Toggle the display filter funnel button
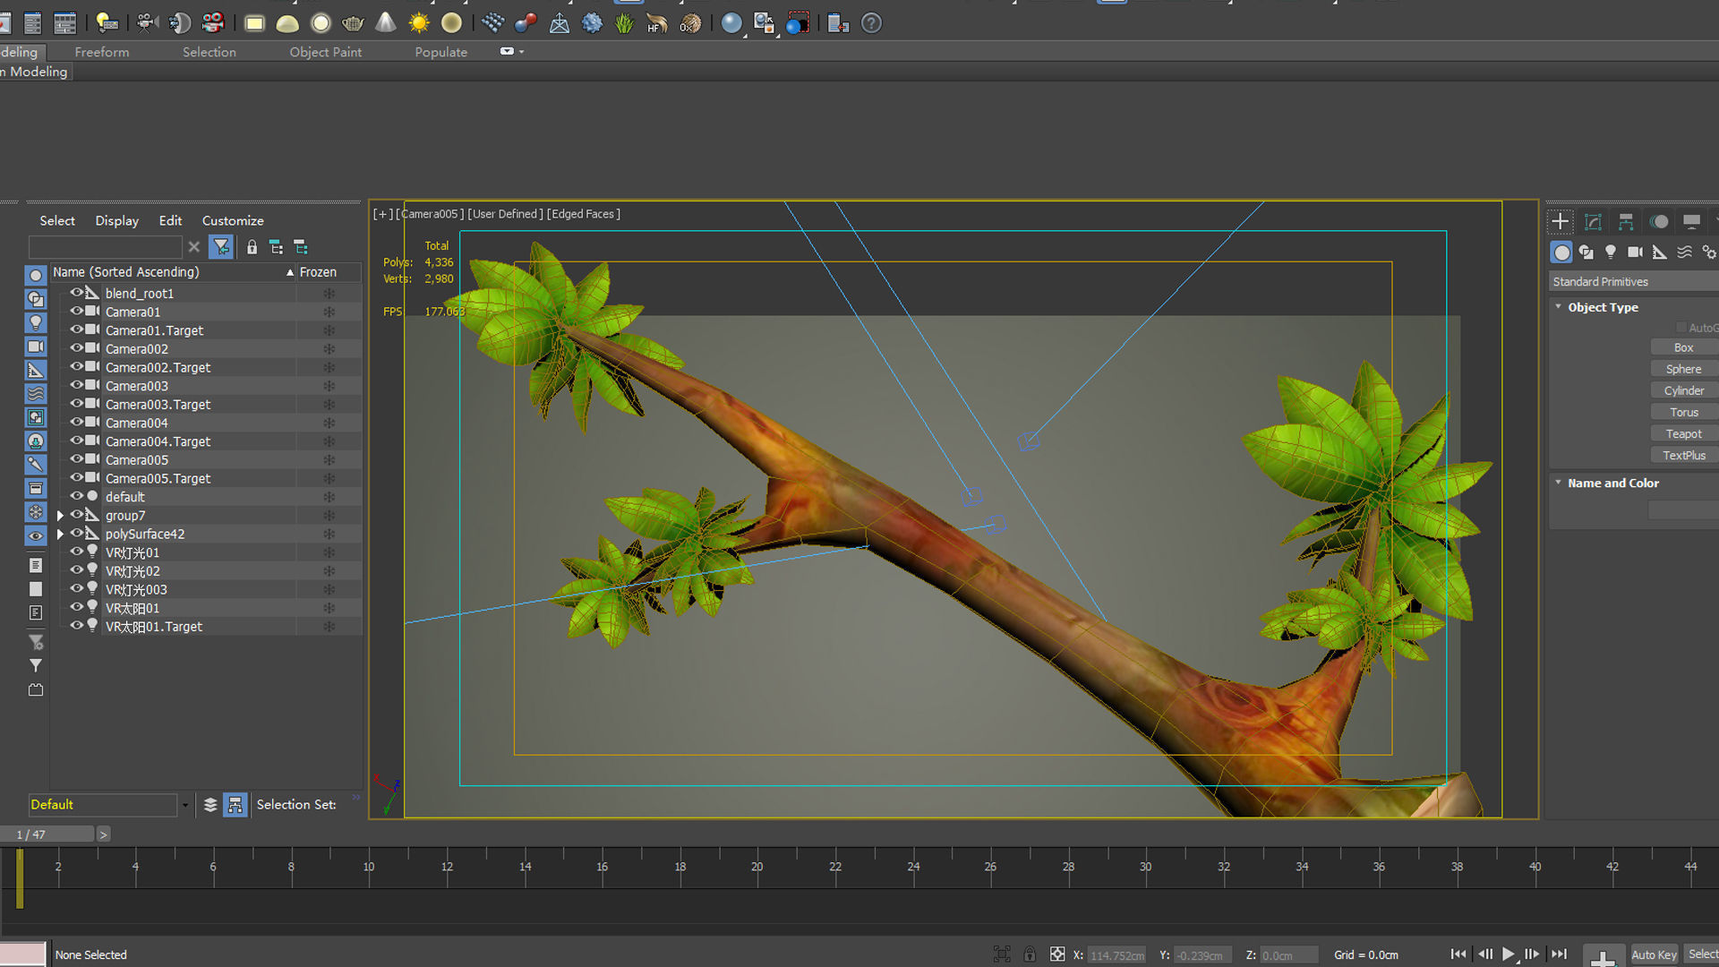Viewport: 1719px width, 967px height. click(221, 247)
